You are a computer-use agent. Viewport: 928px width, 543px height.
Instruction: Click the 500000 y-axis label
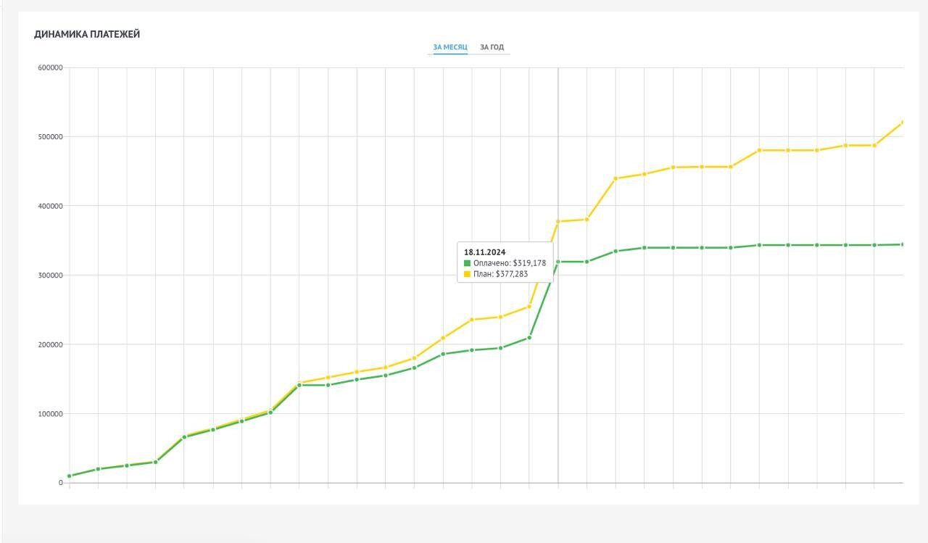[50, 137]
